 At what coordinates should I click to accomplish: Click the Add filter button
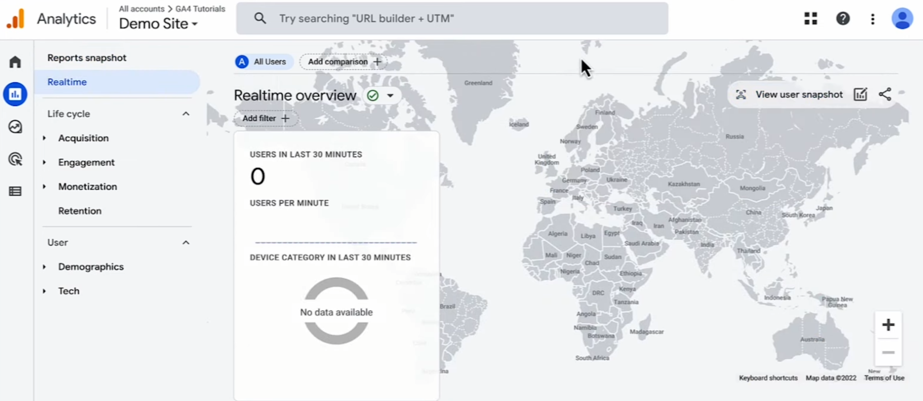[x=265, y=118]
